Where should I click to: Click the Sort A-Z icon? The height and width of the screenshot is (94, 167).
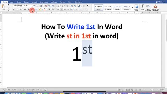84,6
